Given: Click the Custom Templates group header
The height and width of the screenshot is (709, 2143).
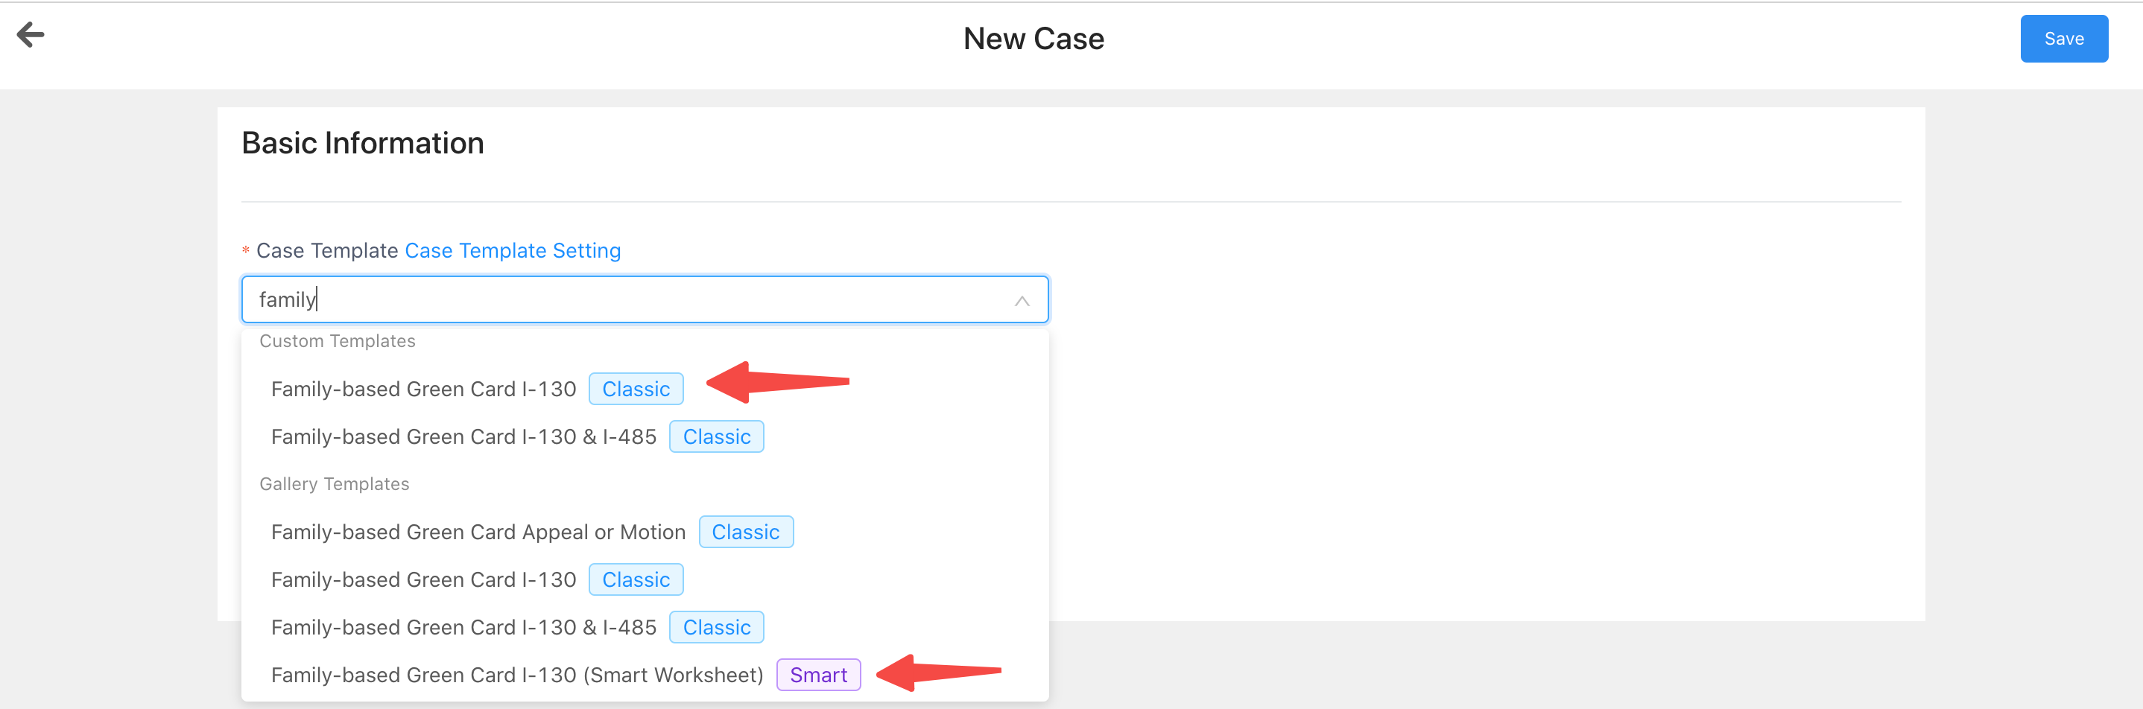Looking at the screenshot, I should [x=337, y=341].
